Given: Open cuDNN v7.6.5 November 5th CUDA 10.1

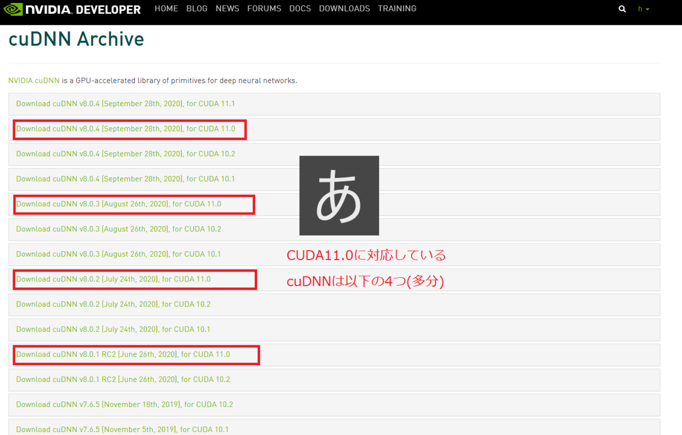Looking at the screenshot, I should 334,427.
